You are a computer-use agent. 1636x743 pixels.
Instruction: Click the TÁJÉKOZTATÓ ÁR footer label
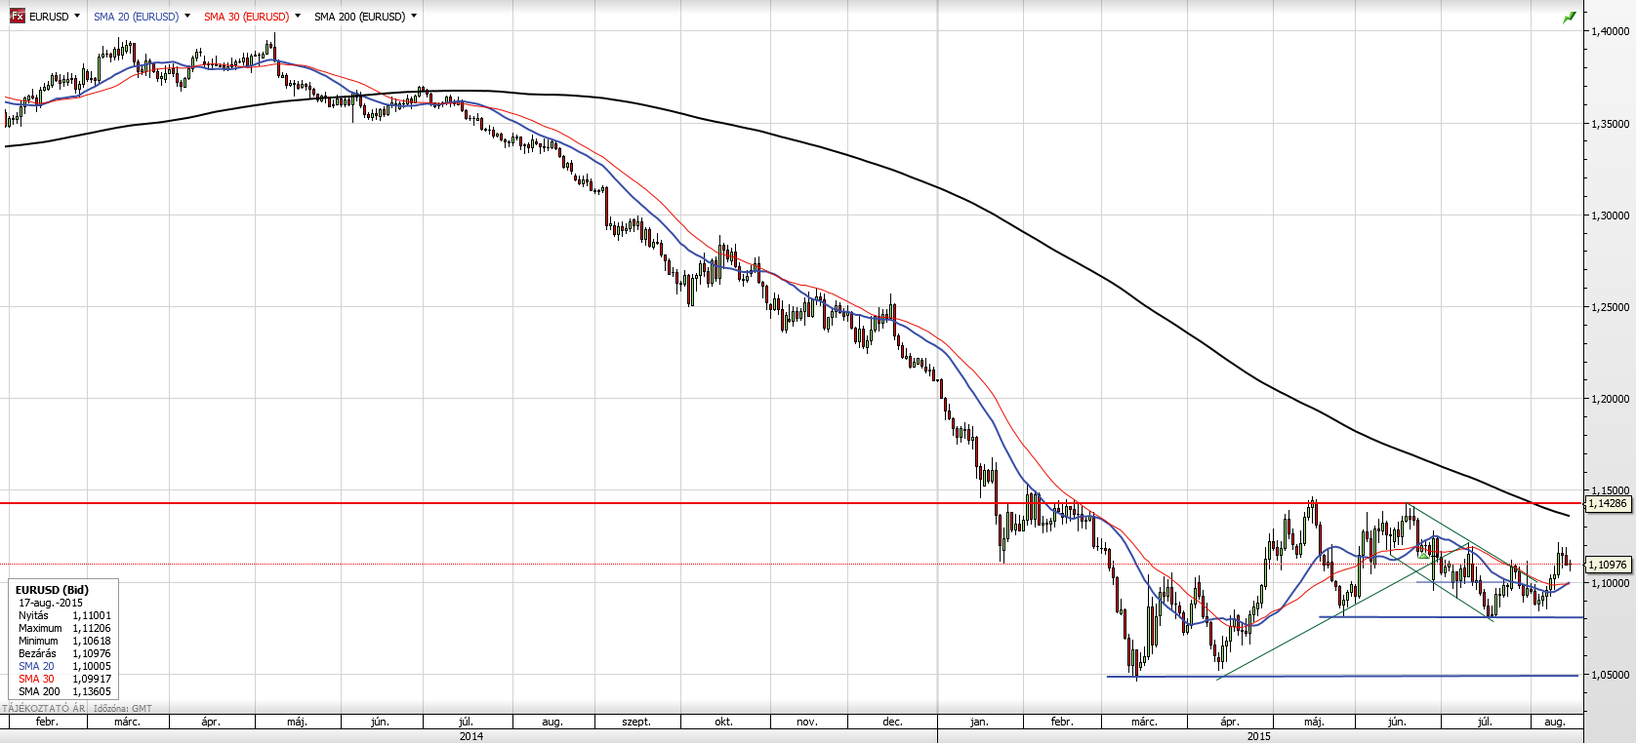tap(44, 708)
